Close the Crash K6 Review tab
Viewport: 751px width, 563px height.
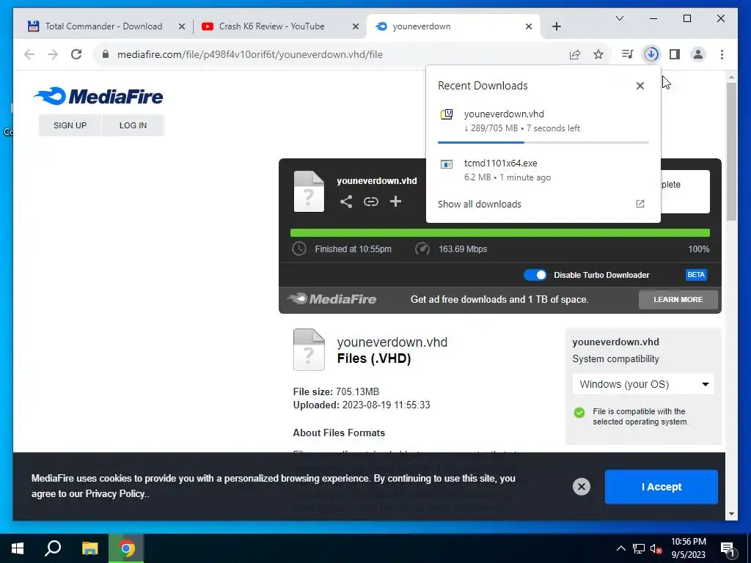tap(356, 26)
